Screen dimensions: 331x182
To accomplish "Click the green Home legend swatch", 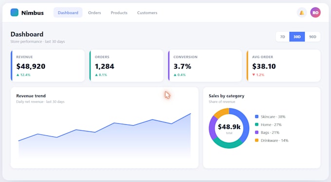I will [x=257, y=125].
